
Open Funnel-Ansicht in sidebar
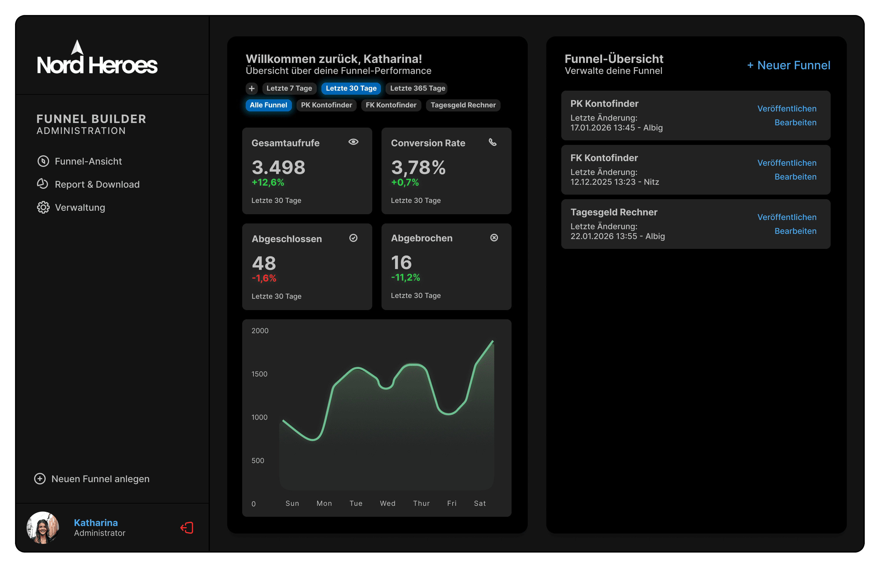pos(88,161)
